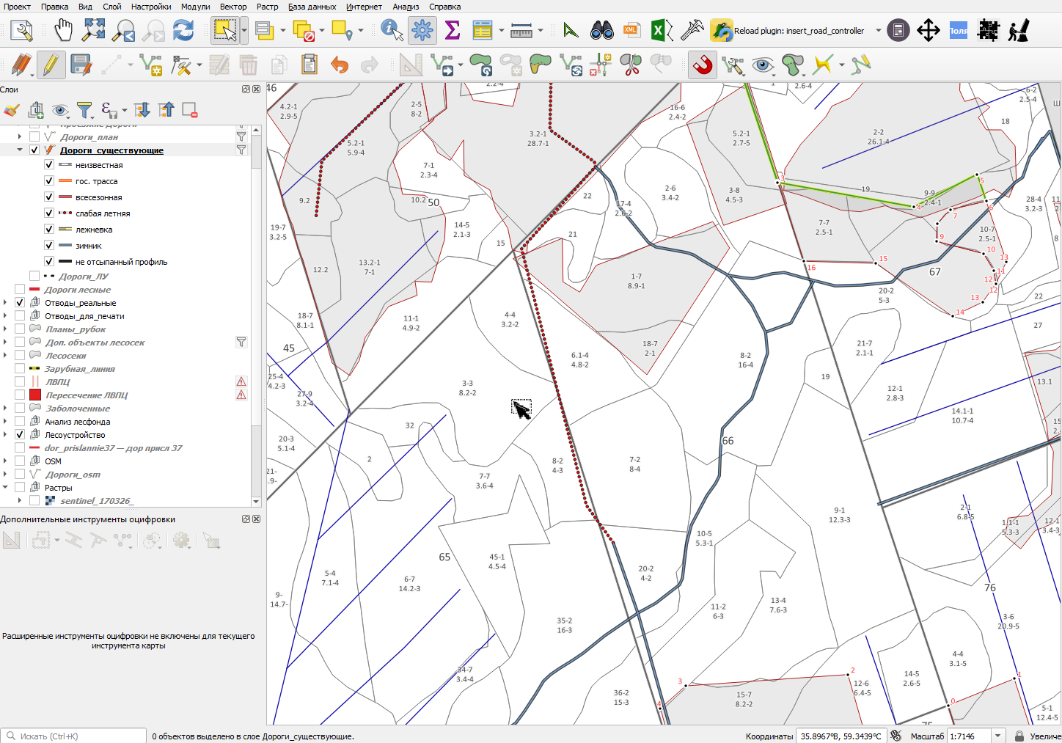Open the Select Features tool dropdown arrow
The height and width of the screenshot is (743, 1062).
tap(244, 31)
